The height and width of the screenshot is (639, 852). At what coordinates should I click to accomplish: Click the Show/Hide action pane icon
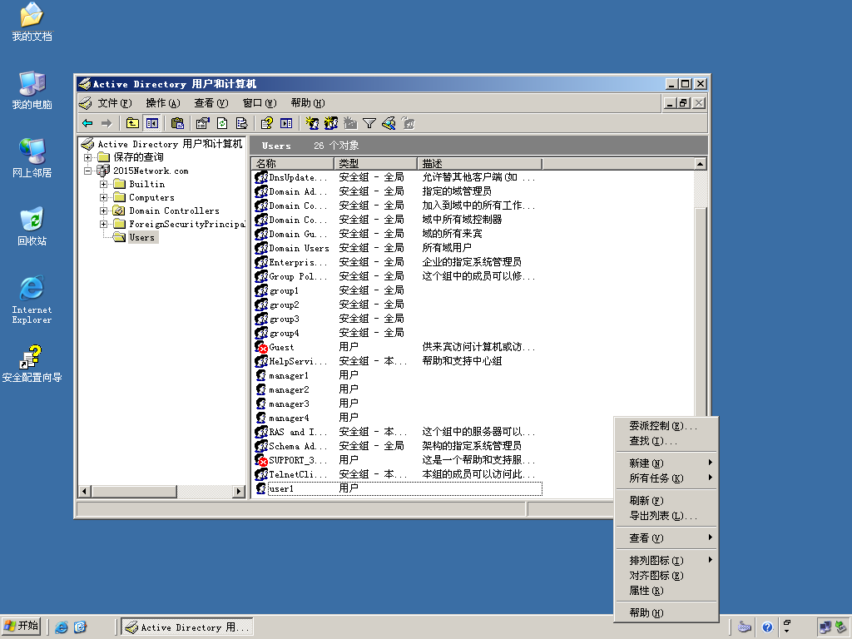[286, 123]
